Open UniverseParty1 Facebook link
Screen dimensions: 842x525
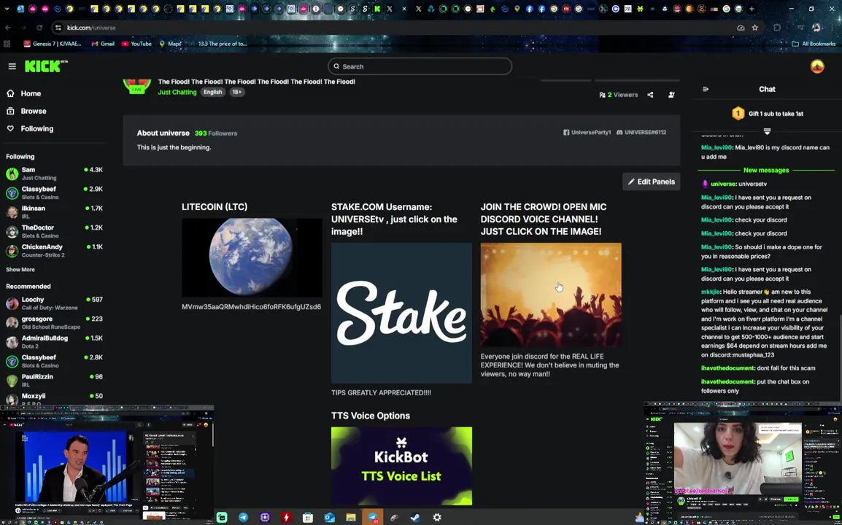(x=587, y=132)
